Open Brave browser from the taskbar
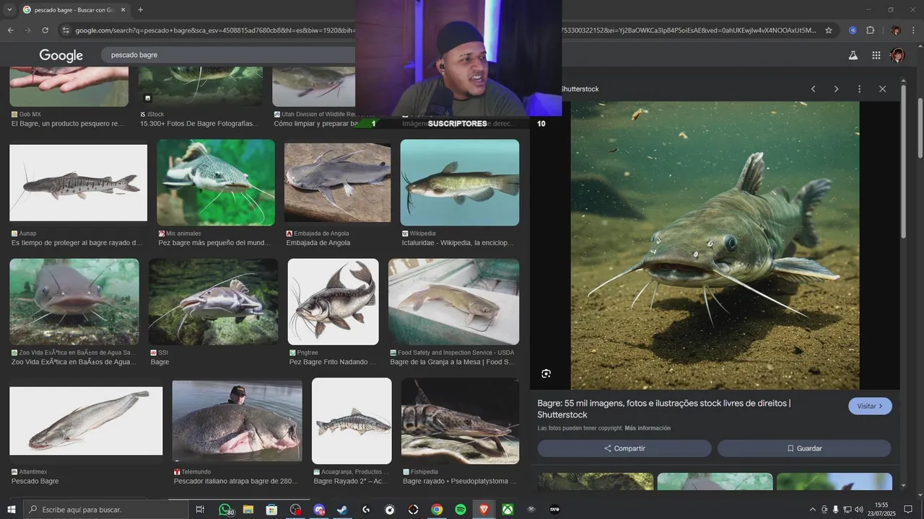This screenshot has width=924, height=519. (x=484, y=510)
